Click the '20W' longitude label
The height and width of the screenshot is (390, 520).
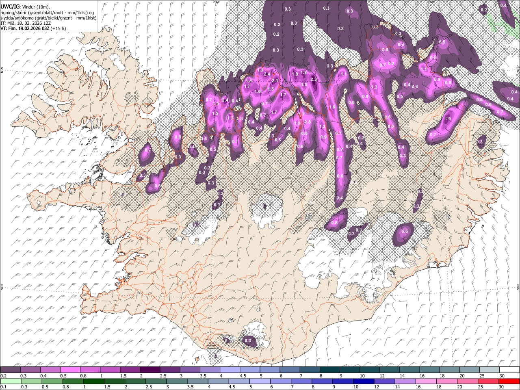[x=216, y=2]
